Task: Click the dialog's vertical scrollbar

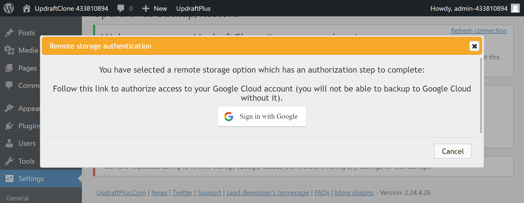Action: (481, 95)
